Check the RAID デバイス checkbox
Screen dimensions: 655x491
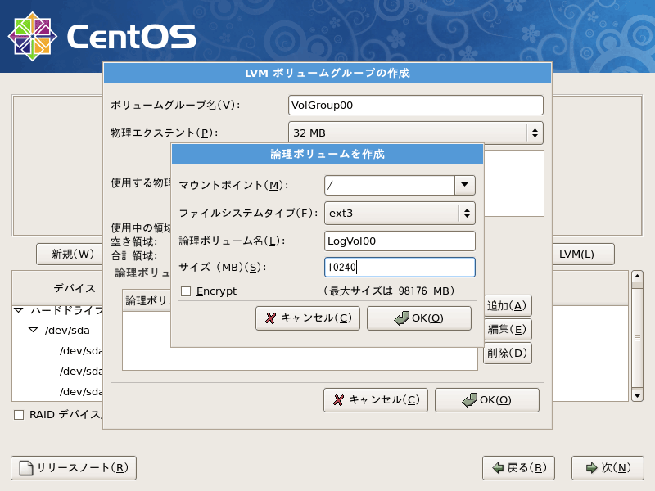pyautogui.click(x=17, y=416)
